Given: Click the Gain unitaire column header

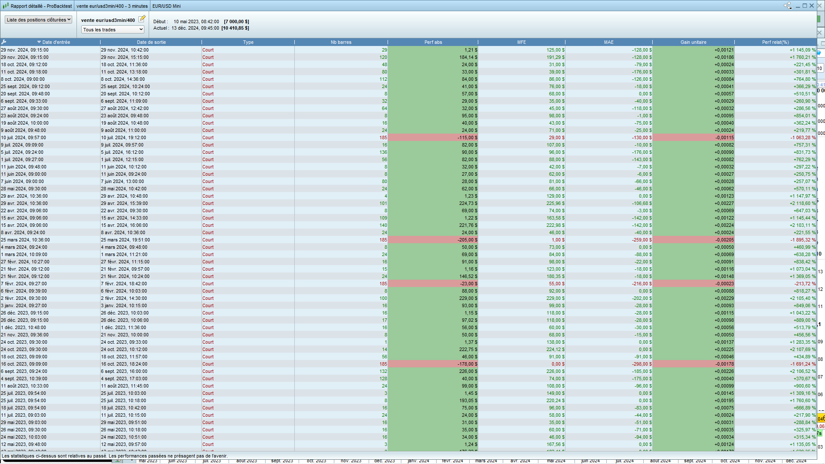Looking at the screenshot, I should 693,42.
